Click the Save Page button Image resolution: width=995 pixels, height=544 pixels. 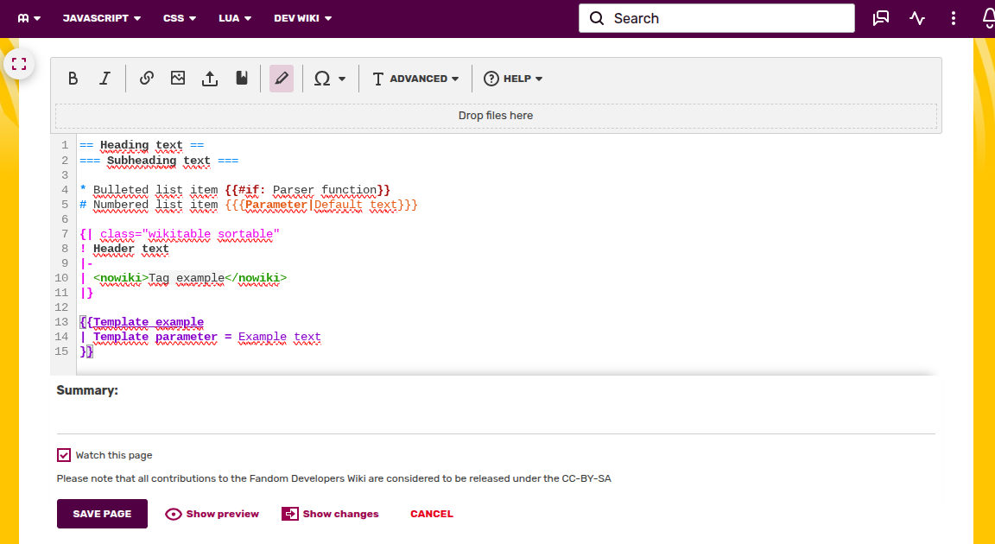coord(102,513)
